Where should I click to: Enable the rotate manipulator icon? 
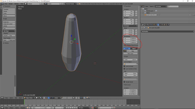pos(51,98)
